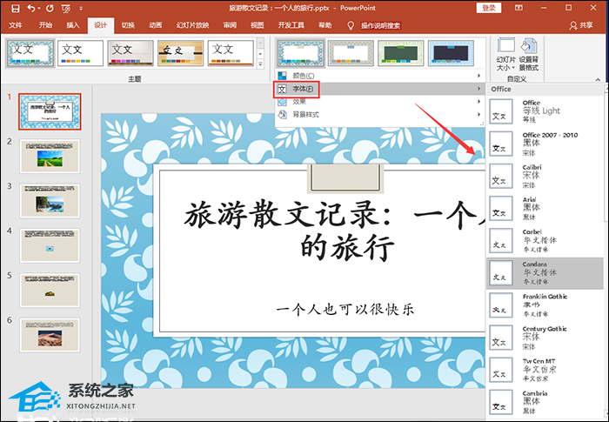
Task: Select the grey patterned variant thumbnail
Action: click(x=351, y=53)
